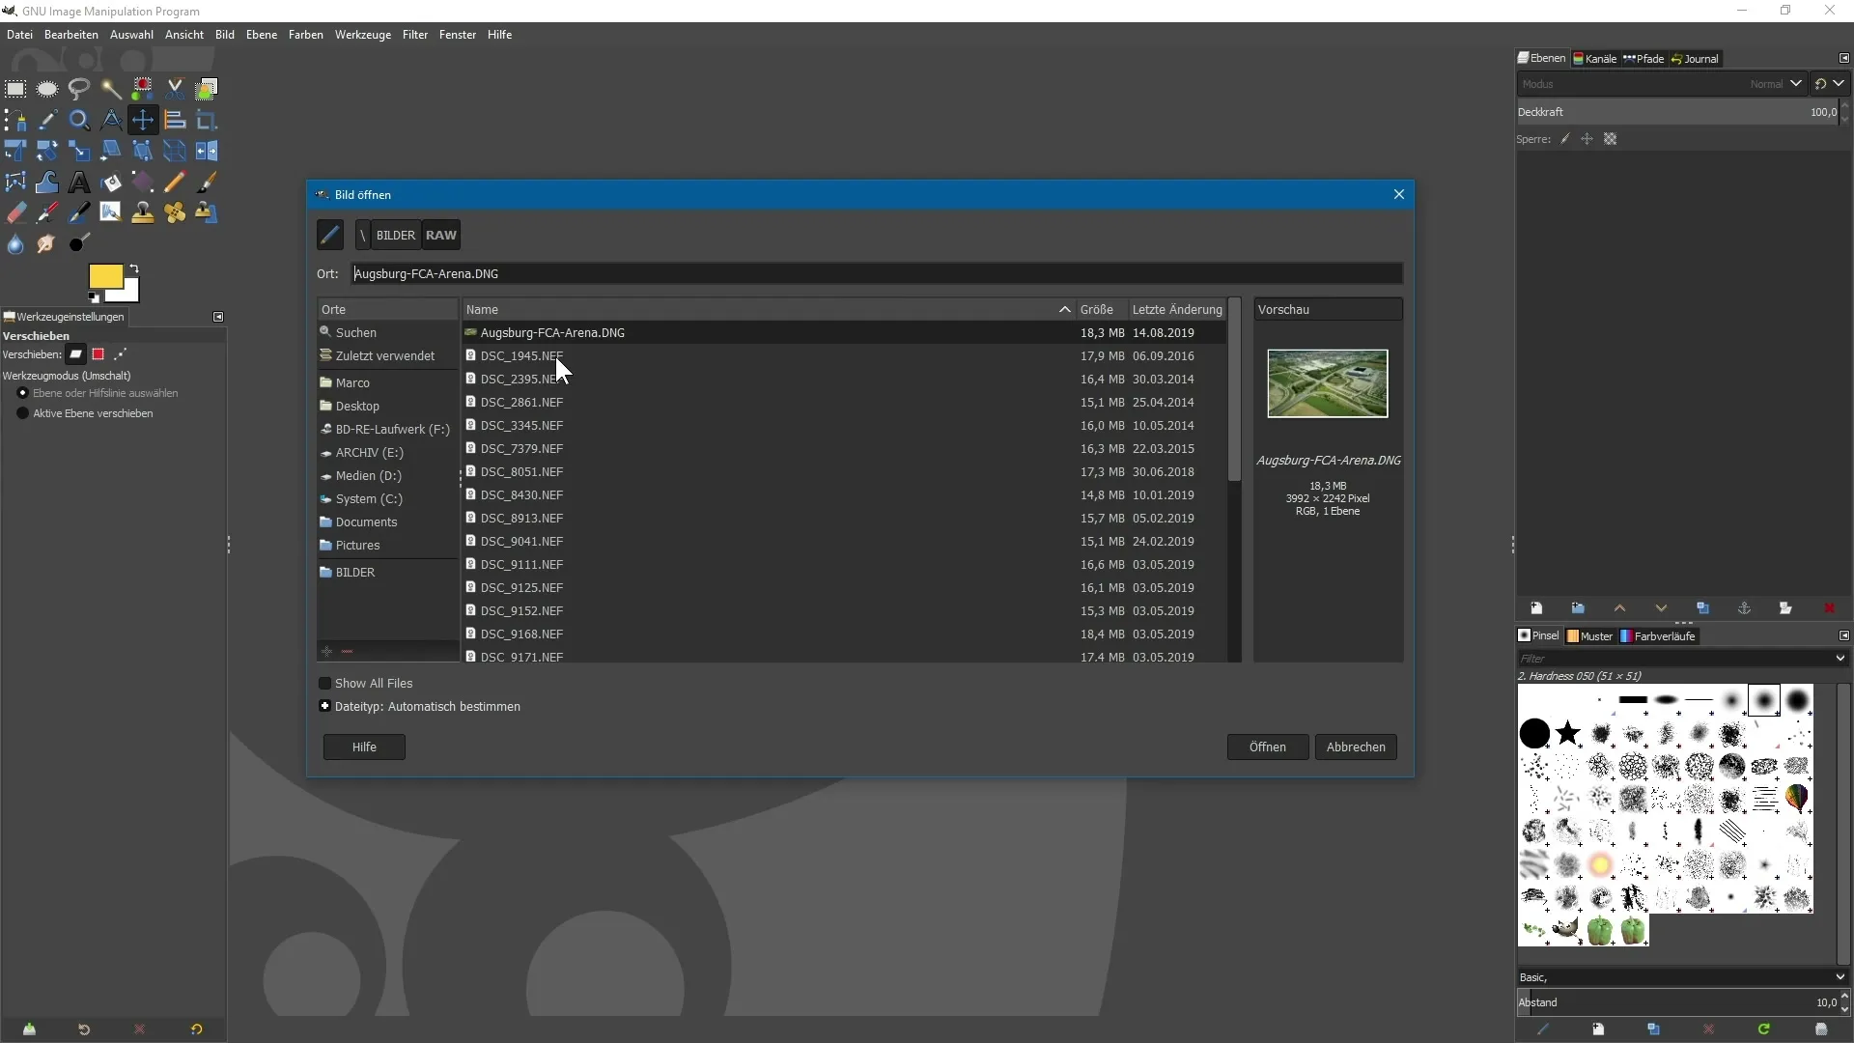
Task: Select the Bucket Fill tool
Action: pos(111,182)
